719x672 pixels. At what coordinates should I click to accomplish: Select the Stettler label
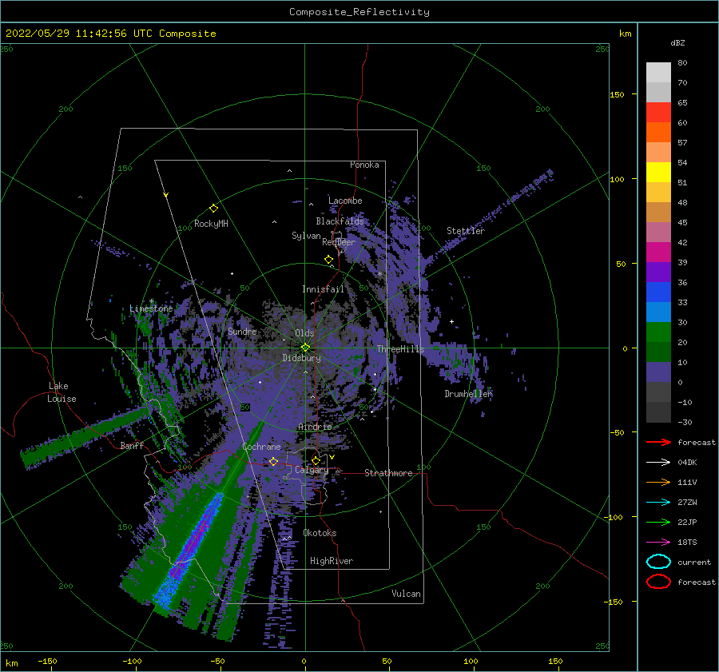click(466, 231)
